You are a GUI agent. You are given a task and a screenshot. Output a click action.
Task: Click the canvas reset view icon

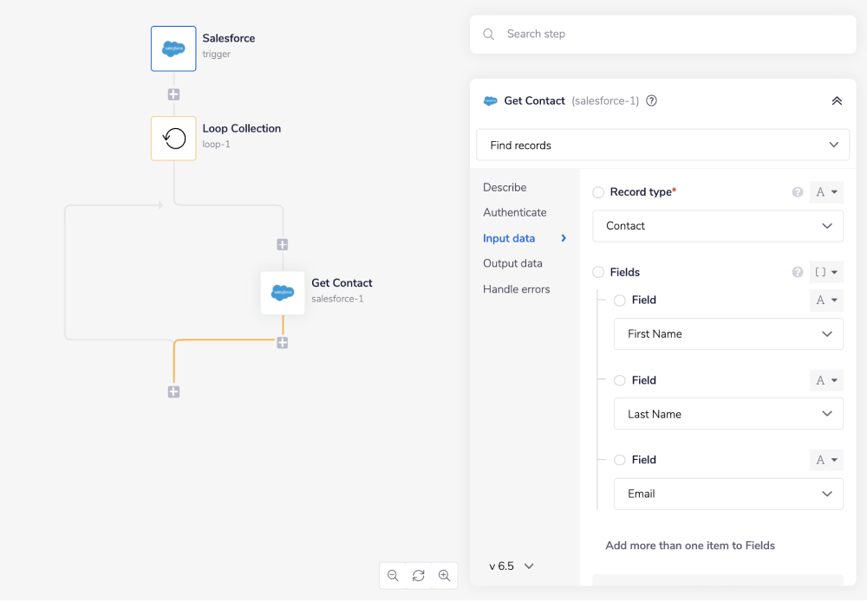tap(419, 575)
